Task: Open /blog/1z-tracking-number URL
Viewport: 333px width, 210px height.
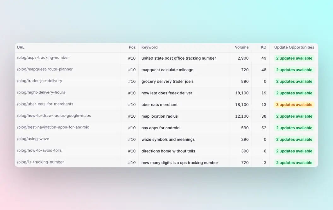Action: click(40, 162)
